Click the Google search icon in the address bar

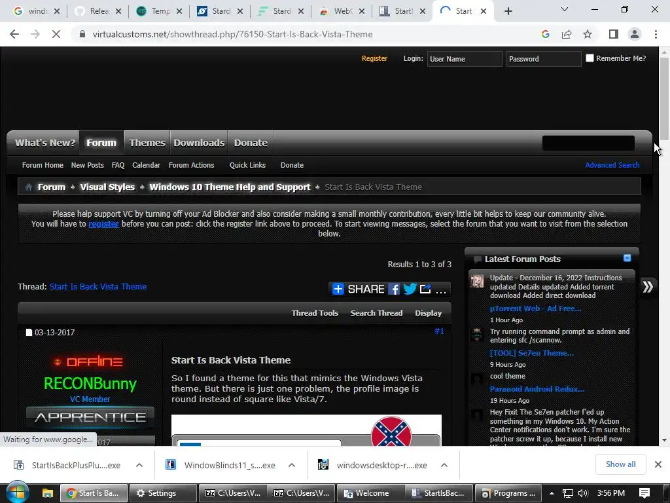pos(545,34)
